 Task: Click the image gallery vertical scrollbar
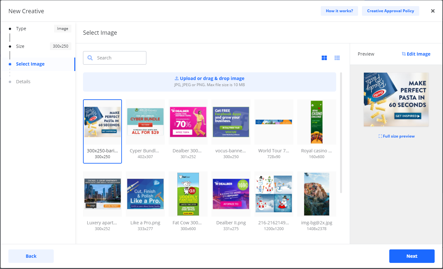tap(341, 132)
